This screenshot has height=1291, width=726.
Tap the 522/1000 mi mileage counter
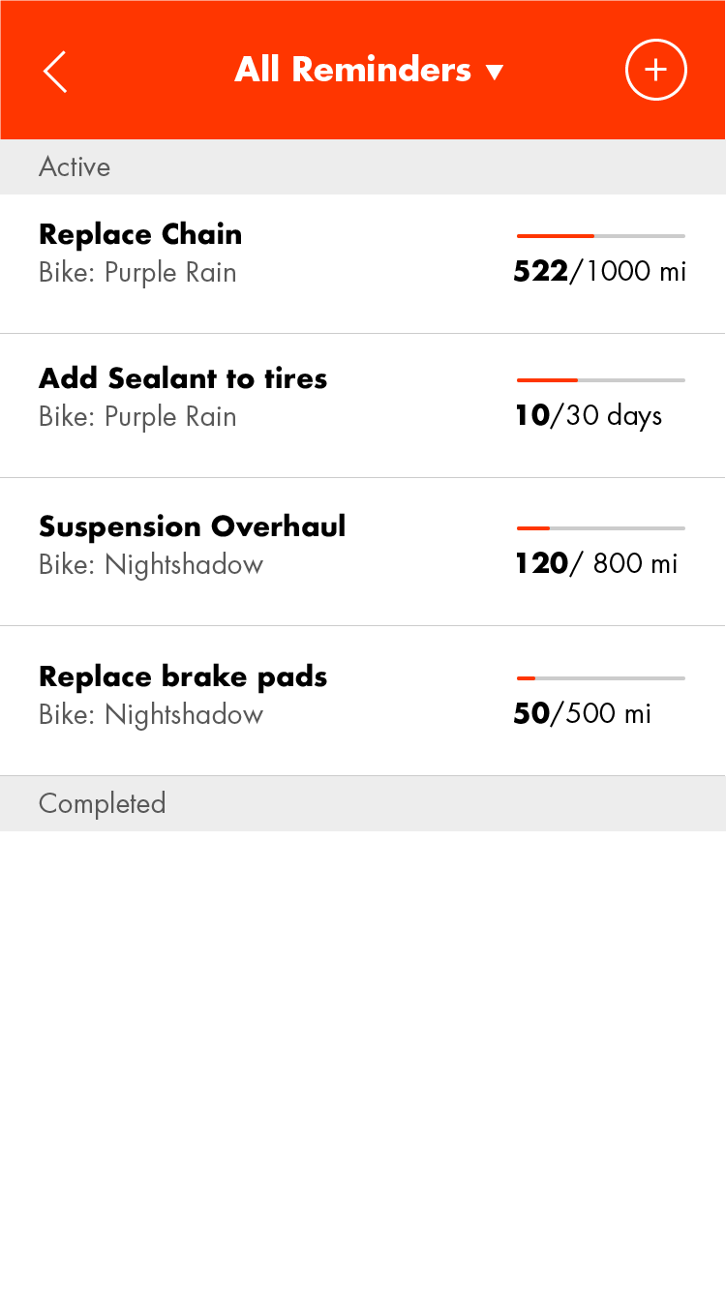(x=599, y=272)
